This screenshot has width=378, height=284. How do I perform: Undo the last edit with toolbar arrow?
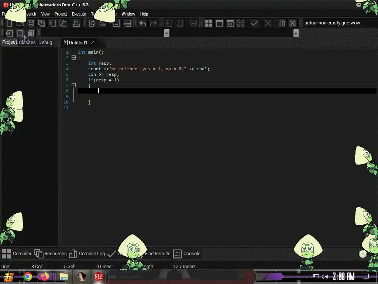[143, 23]
